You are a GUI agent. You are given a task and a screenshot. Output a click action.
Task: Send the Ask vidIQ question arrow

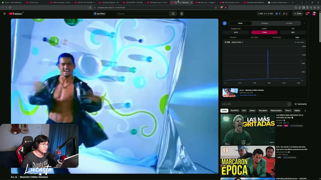[289, 104]
